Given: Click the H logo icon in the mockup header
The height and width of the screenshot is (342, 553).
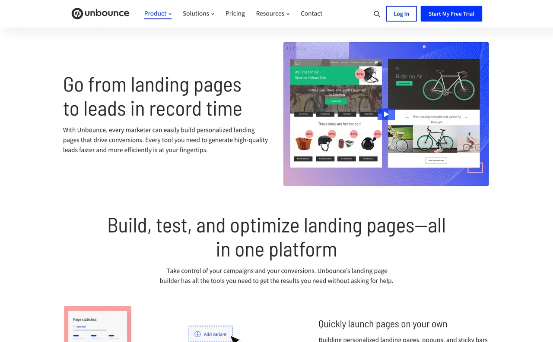Looking at the screenshot, I should (297, 63).
